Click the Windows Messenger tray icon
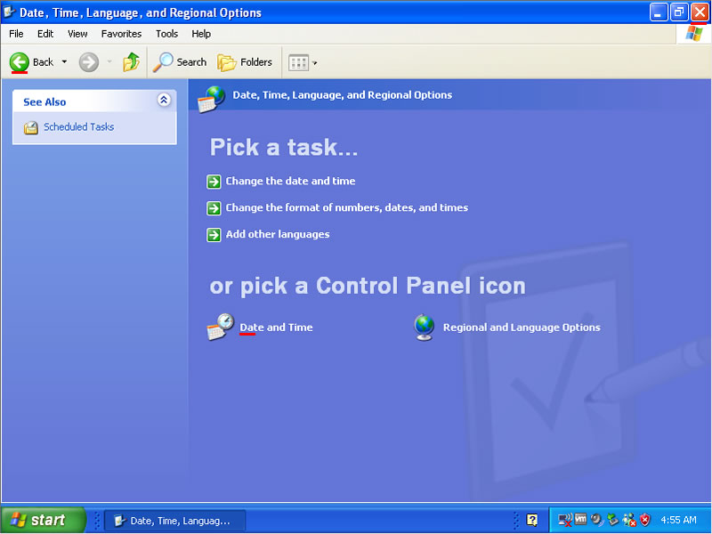712x534 pixels. 628,520
